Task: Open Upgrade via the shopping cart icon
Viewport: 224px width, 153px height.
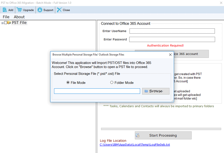Action: (x=19, y=10)
